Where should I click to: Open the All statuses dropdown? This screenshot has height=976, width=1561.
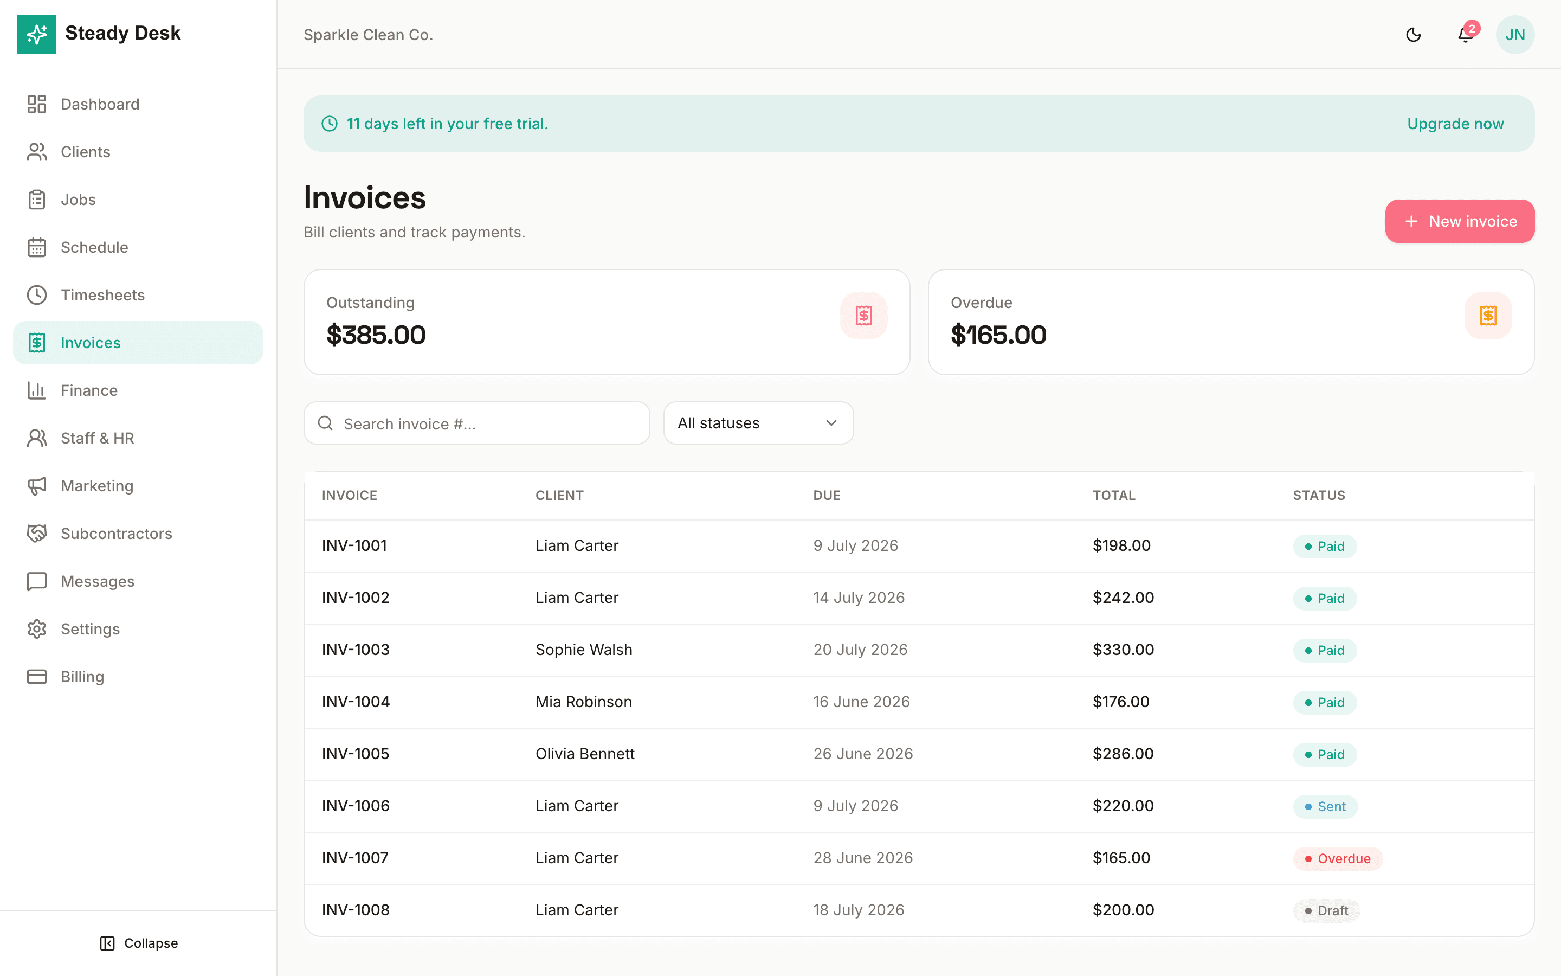pyautogui.click(x=759, y=423)
